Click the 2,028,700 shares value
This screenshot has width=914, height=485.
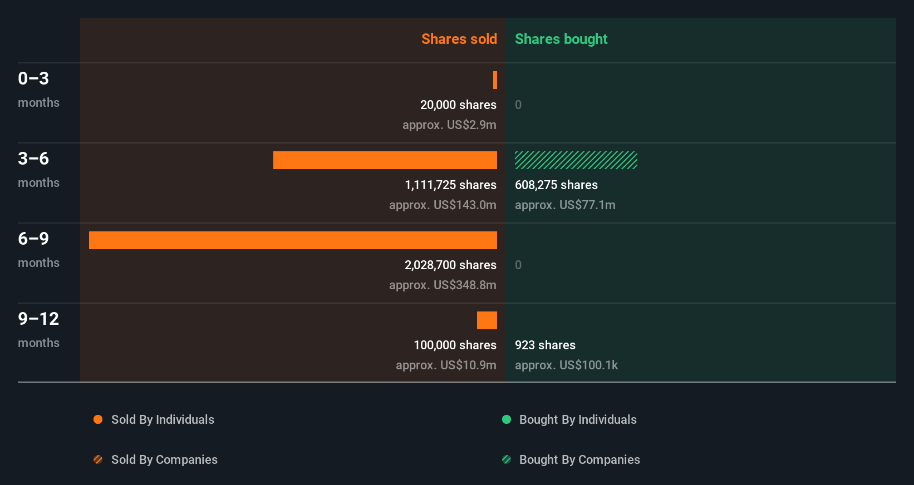pos(450,265)
